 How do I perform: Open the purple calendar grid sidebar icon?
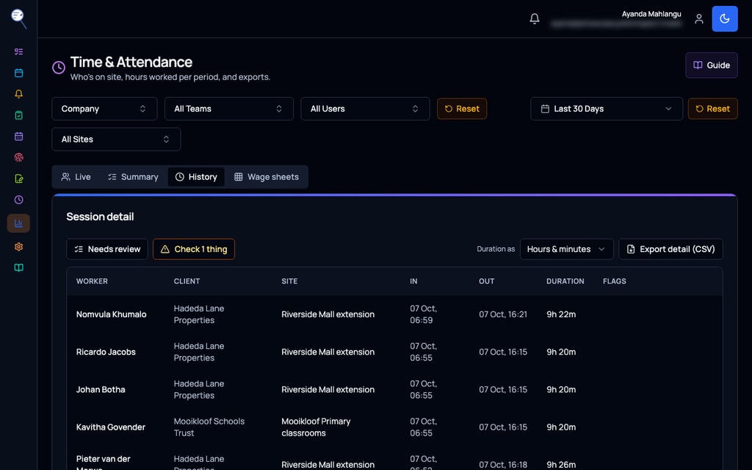tap(18, 136)
